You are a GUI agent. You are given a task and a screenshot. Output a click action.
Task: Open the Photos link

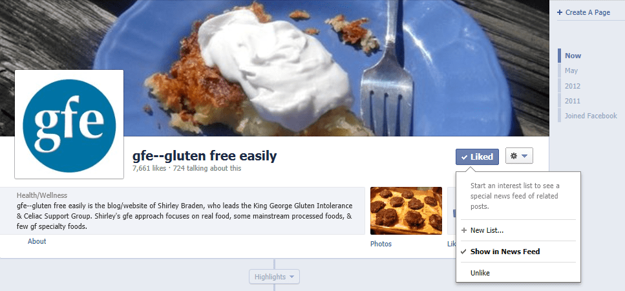pos(381,244)
